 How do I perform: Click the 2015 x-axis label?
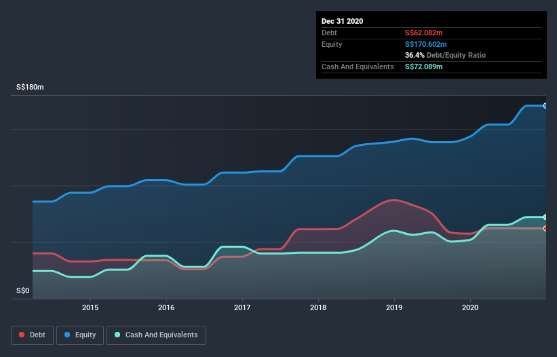coord(90,307)
